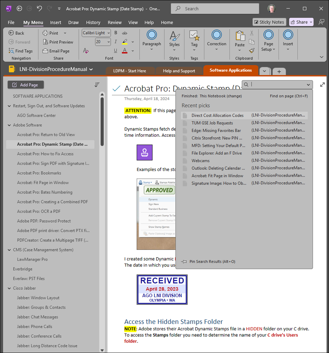Switch to the Draw ribbon tab

pos(73,23)
